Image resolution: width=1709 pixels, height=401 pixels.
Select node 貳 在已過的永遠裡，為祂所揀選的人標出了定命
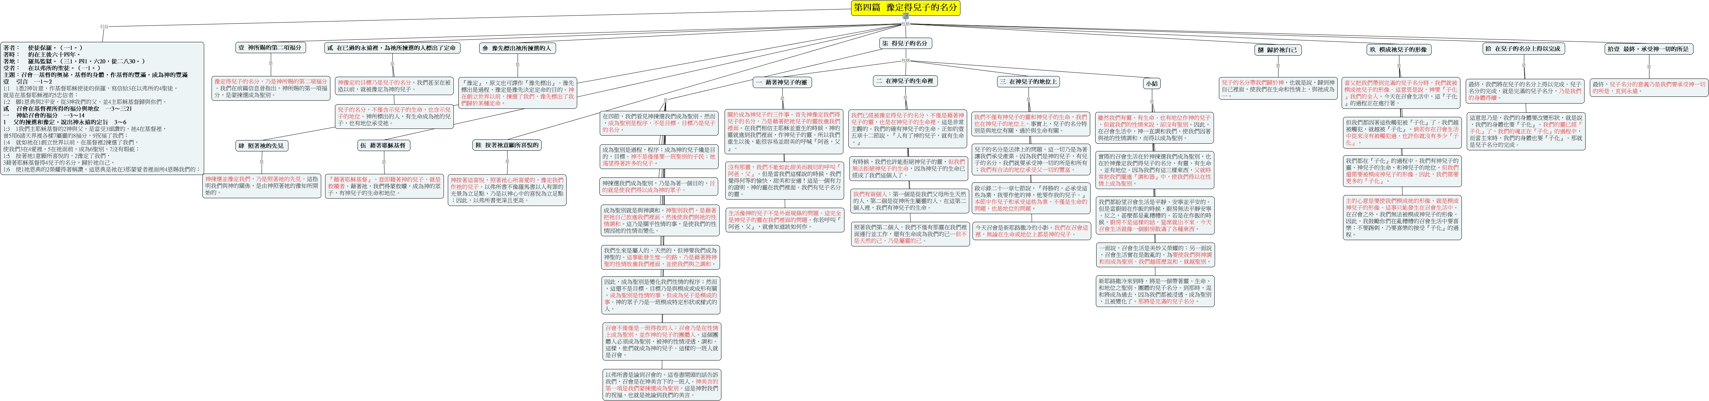(x=391, y=48)
